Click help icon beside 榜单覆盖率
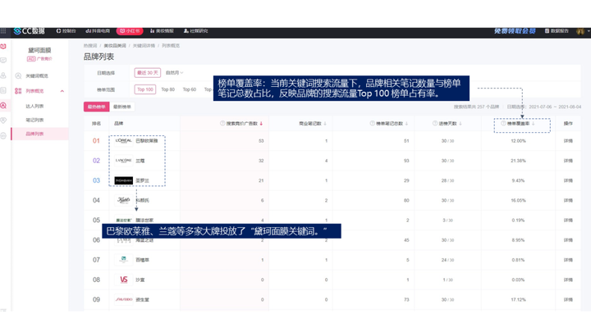591x332 pixels. click(503, 124)
